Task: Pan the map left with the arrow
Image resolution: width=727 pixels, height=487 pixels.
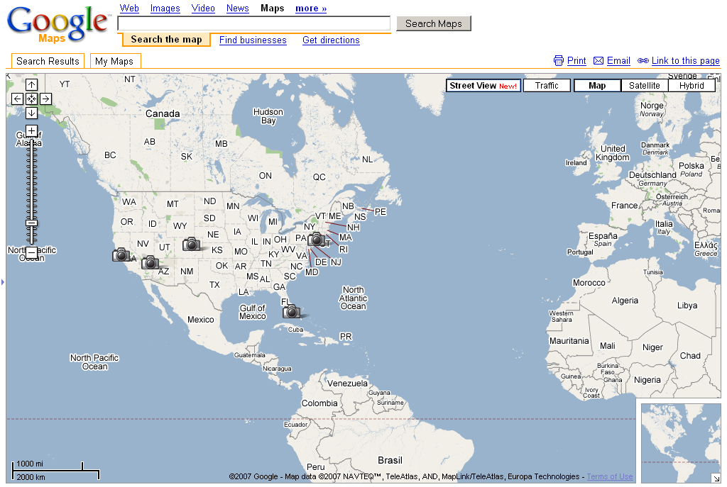Action: point(17,99)
